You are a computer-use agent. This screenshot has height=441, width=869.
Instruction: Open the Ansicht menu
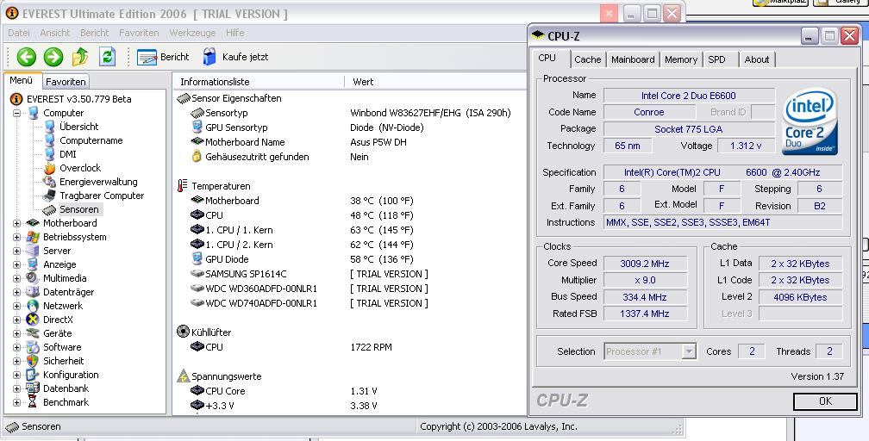(x=55, y=33)
